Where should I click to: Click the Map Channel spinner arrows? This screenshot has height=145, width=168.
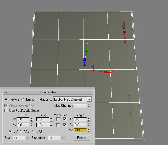coord(89,106)
